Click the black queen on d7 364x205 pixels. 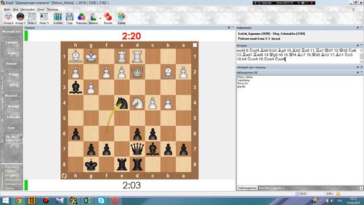[x=137, y=149]
